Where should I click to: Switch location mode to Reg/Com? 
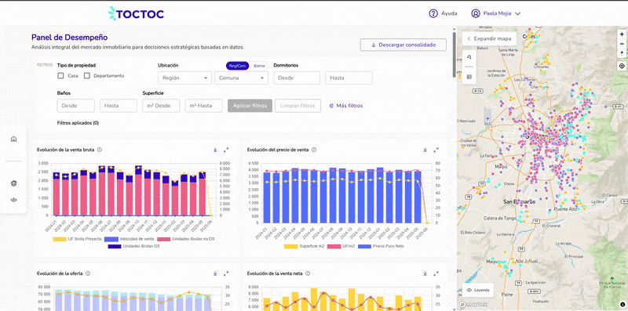pos(238,66)
